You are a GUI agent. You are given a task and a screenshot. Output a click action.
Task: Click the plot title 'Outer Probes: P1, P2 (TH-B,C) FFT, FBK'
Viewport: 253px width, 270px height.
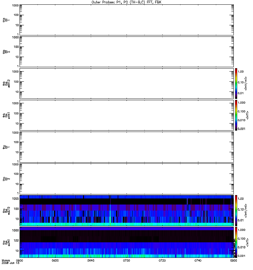(x=126, y=2)
